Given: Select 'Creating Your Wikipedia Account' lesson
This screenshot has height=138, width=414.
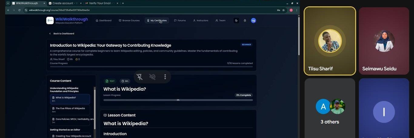Looking at the screenshot, I should 70,136.
